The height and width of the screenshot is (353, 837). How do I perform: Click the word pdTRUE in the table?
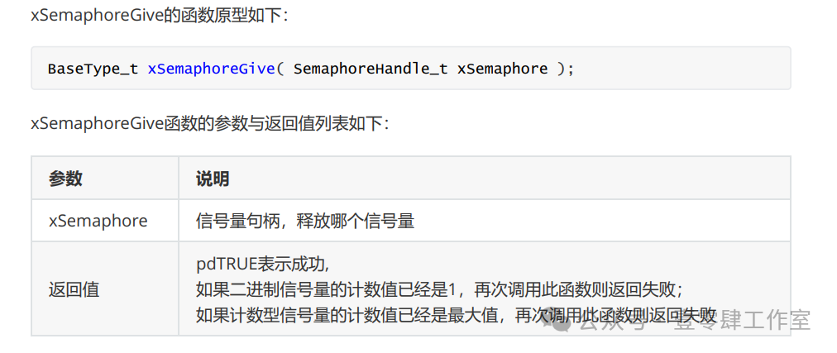[x=227, y=263]
